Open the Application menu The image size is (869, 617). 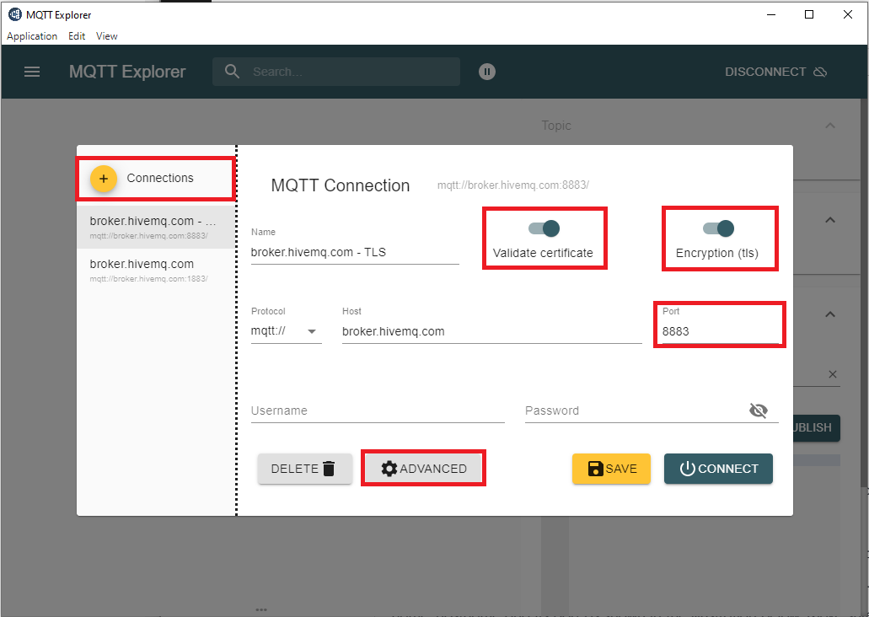pyautogui.click(x=32, y=36)
